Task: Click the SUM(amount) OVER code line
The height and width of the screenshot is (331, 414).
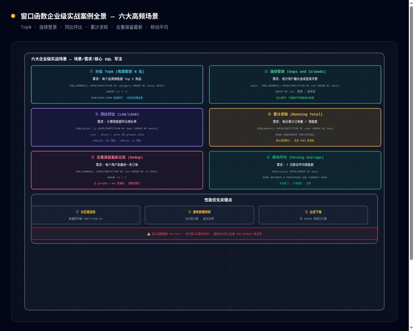Action: (x=295, y=128)
